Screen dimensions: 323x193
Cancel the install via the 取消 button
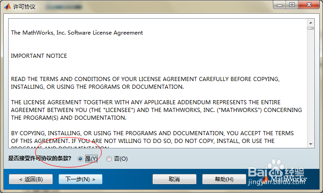pyautogui.click(x=174, y=179)
